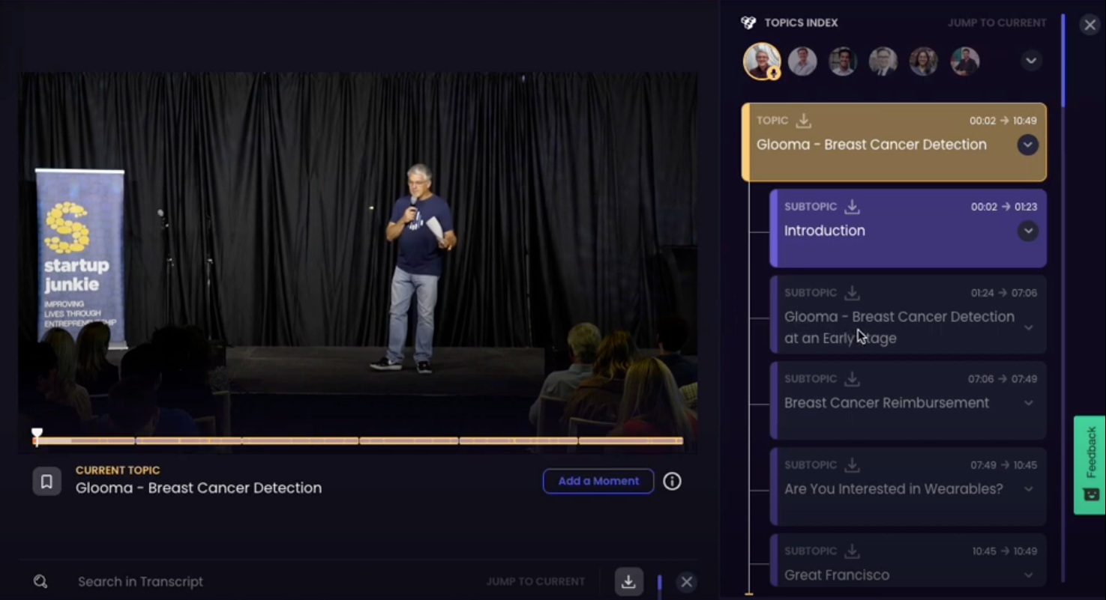Select the fifth speaker avatar

tap(924, 61)
